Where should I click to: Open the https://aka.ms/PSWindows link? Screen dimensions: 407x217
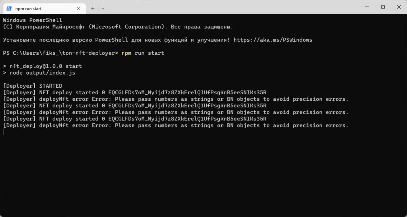point(273,40)
